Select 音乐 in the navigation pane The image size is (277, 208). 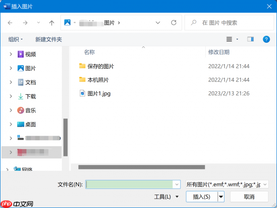(27, 110)
